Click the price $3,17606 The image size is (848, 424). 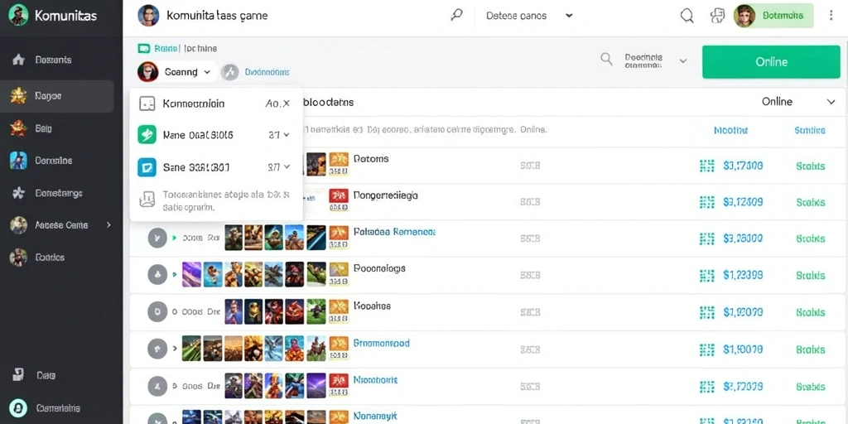743,166
